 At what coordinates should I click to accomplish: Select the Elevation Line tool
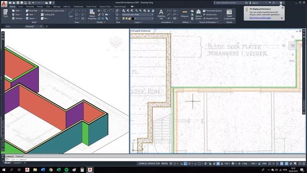point(211,18)
